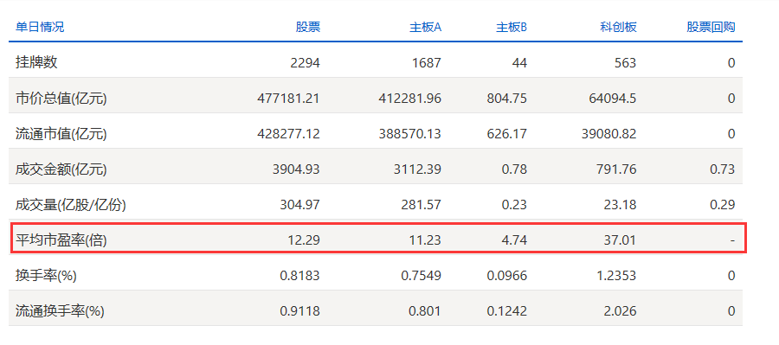
Task: Select the 市价总值(亿元) row label
Action: [61, 99]
